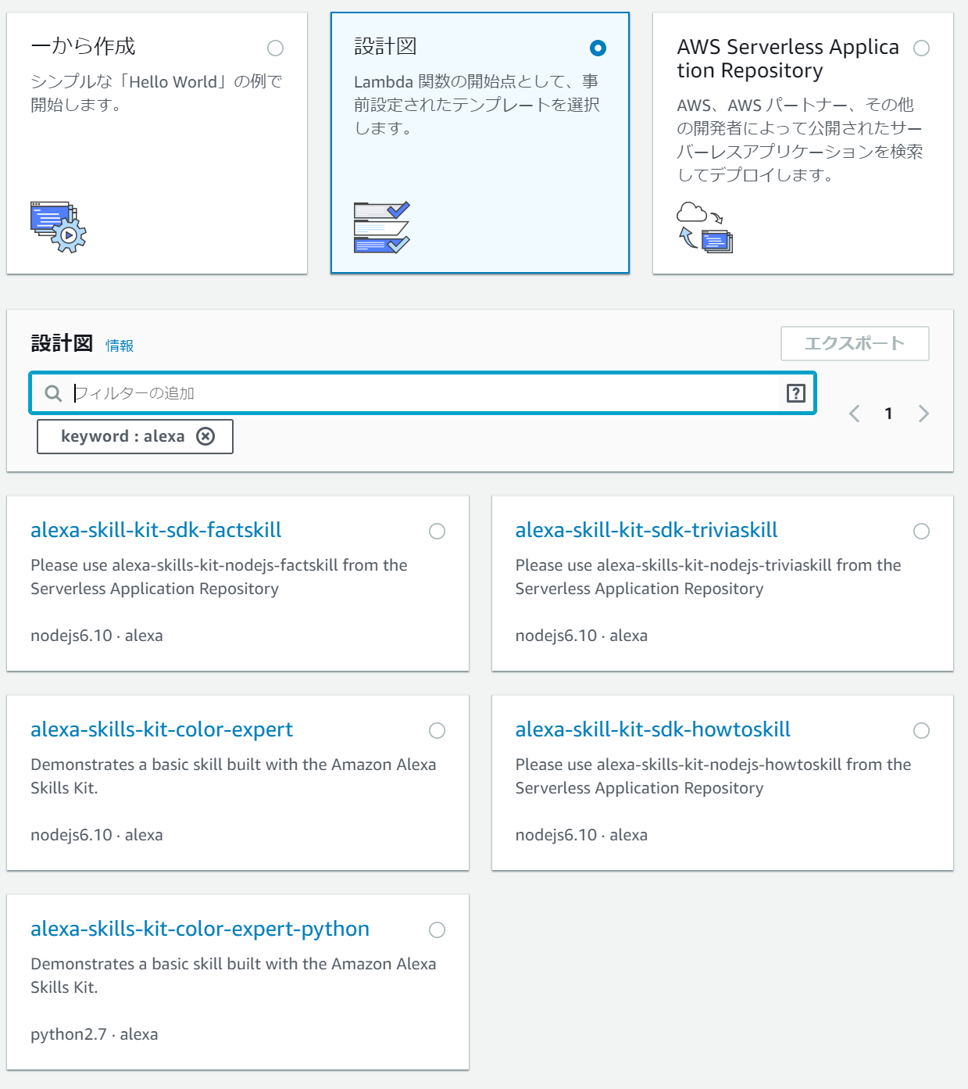Open the filter help question mark icon

[796, 393]
